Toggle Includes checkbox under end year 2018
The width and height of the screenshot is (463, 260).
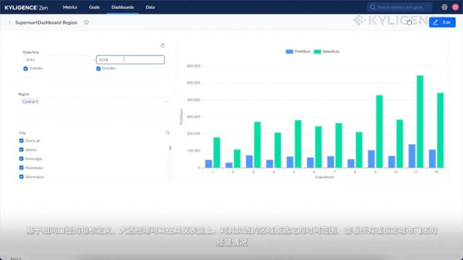click(98, 69)
